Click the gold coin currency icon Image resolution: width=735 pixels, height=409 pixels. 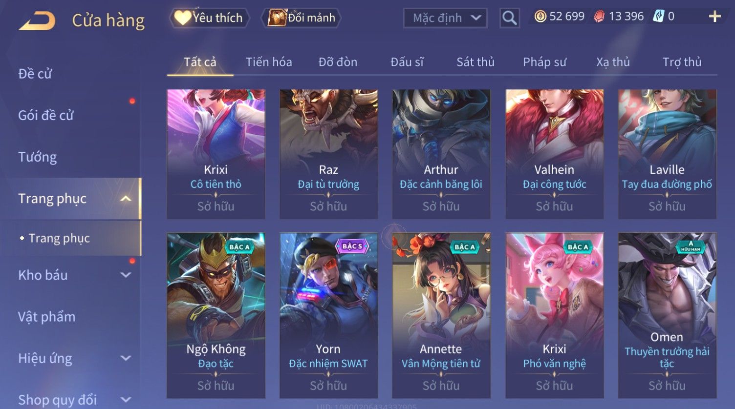(x=540, y=17)
